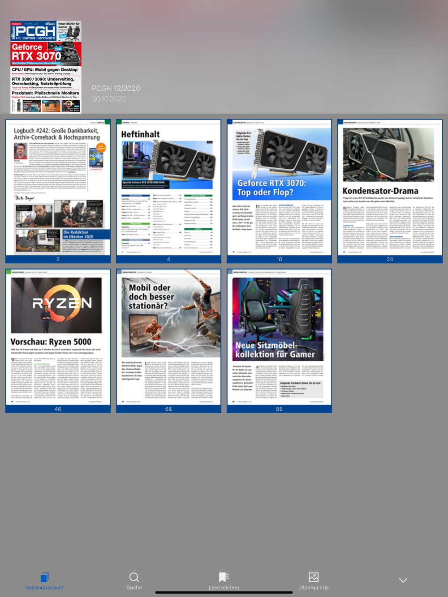Tap page number 46 label
The width and height of the screenshot is (448, 597).
coord(58,409)
